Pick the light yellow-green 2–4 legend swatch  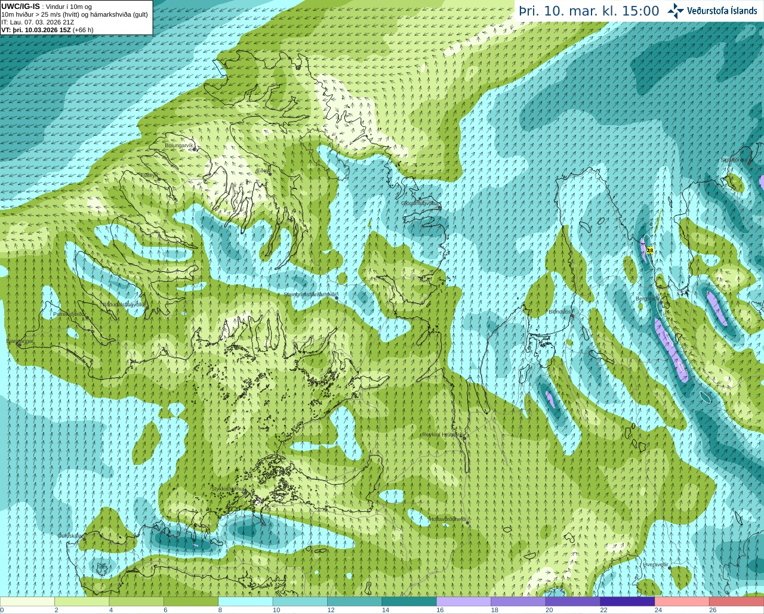pos(82,601)
